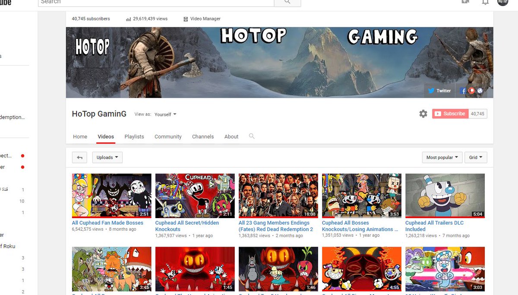Open Cuphead All Trailers DLC Included title

pos(434,226)
